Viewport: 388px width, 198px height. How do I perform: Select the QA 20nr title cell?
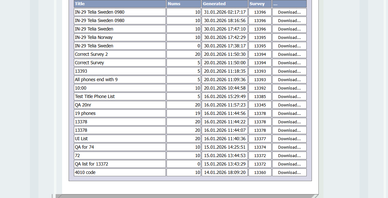pyautogui.click(x=120, y=105)
